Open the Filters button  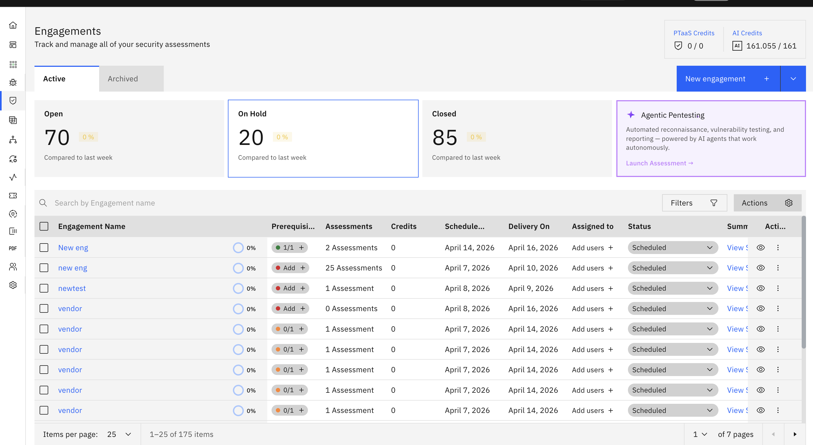tap(694, 203)
